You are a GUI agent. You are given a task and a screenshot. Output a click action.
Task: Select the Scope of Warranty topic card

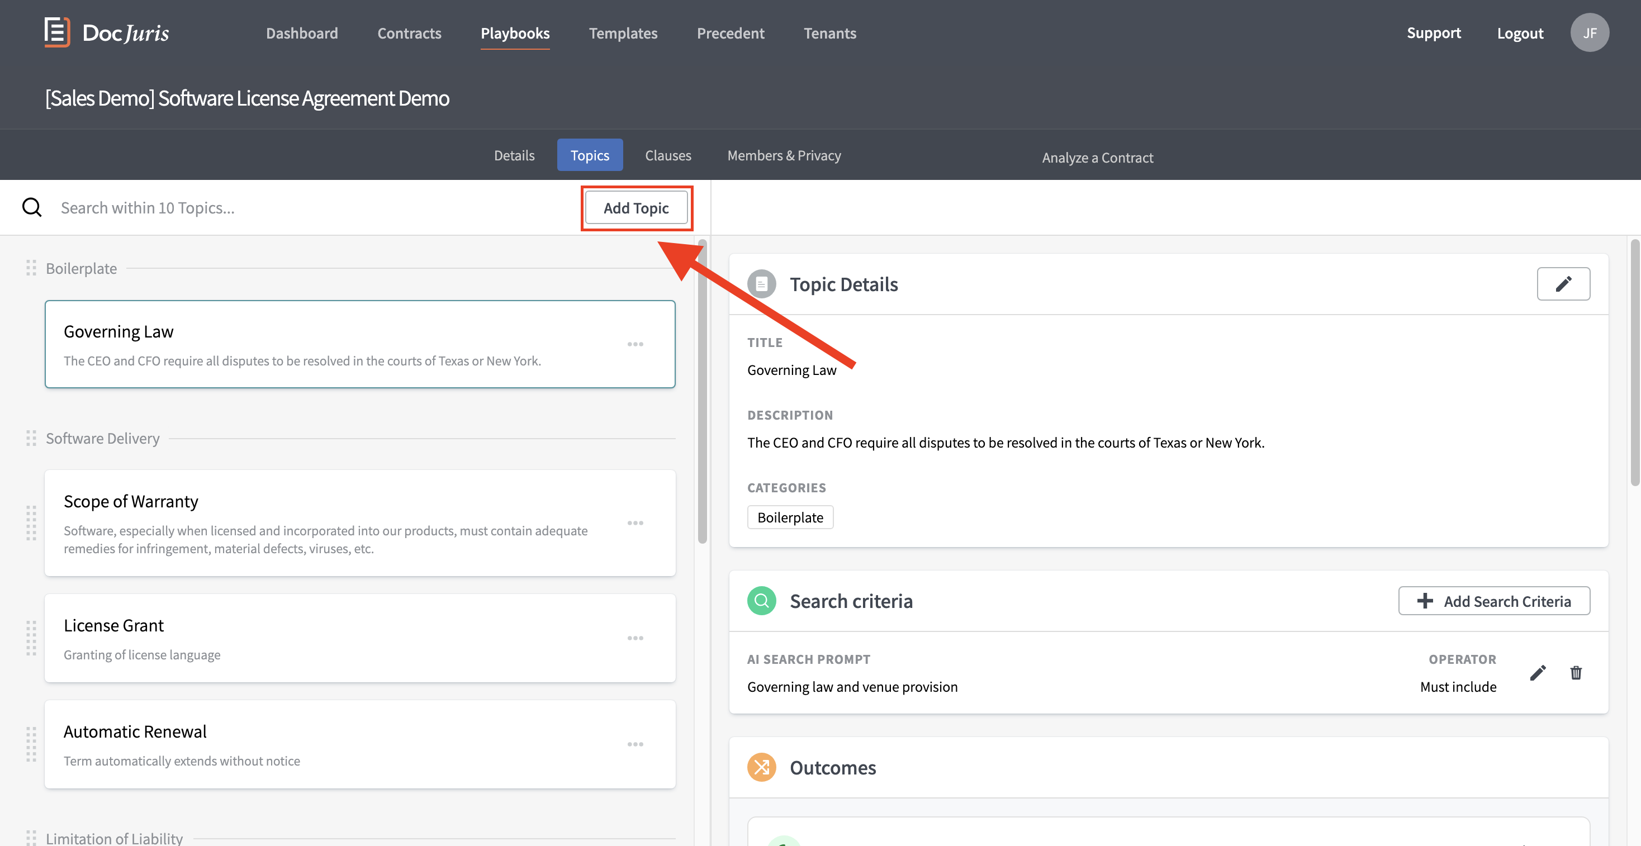coord(360,523)
